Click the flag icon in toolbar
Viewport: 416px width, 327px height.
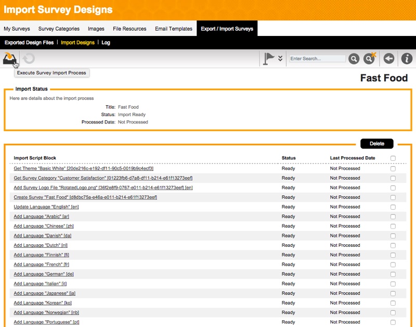click(x=268, y=59)
